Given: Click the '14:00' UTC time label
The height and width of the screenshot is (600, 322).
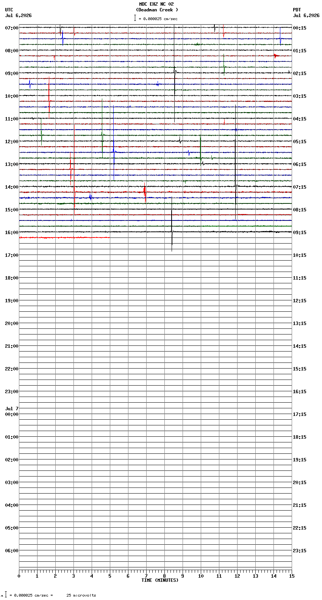Looking at the screenshot, I should point(12,187).
